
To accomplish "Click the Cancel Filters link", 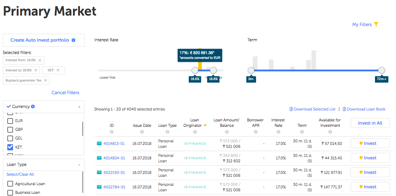I will pyautogui.click(x=65, y=92).
